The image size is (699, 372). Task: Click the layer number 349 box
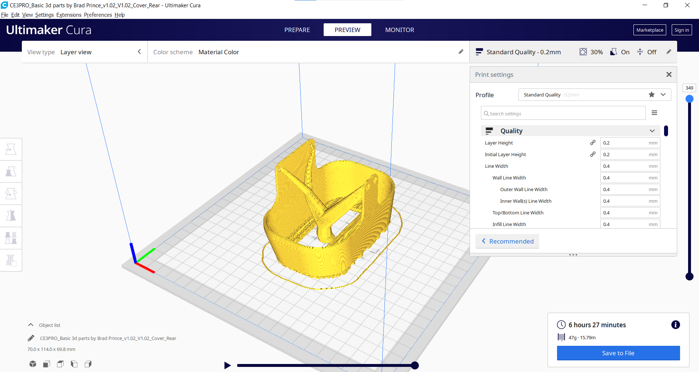pos(689,88)
